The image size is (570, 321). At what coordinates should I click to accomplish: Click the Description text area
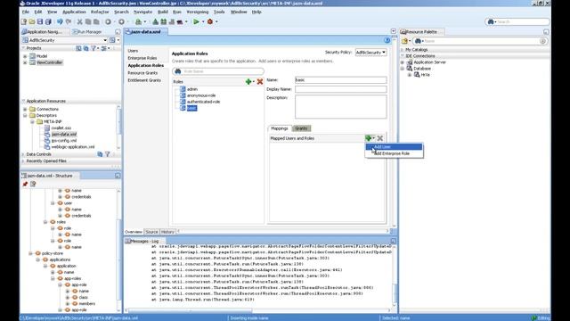click(340, 107)
